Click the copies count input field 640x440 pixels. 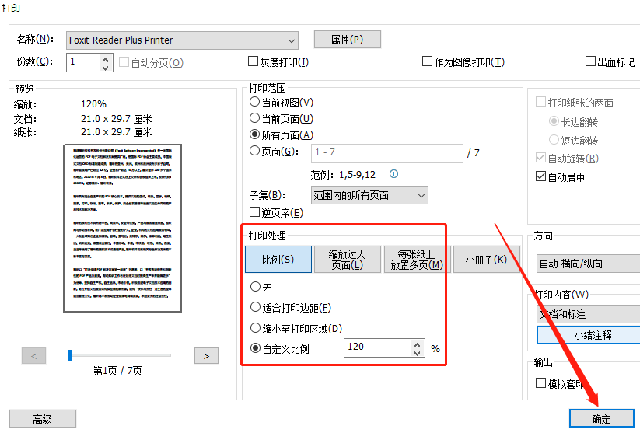pos(84,62)
